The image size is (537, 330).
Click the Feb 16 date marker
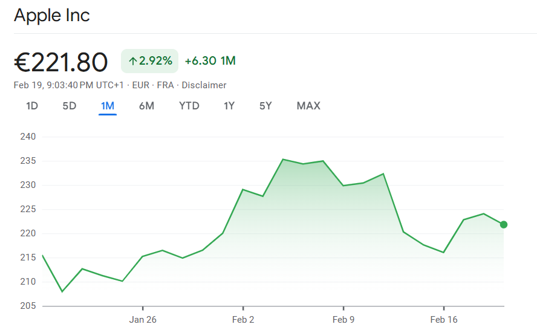pyautogui.click(x=444, y=319)
